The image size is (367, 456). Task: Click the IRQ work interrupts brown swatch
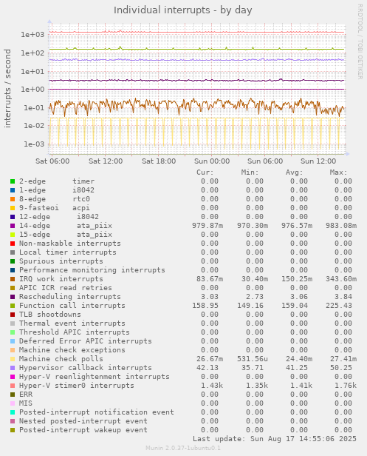tap(13, 279)
